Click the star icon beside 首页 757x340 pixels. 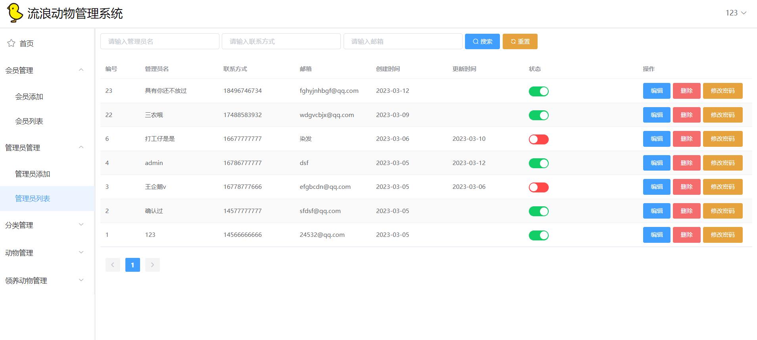(11, 43)
